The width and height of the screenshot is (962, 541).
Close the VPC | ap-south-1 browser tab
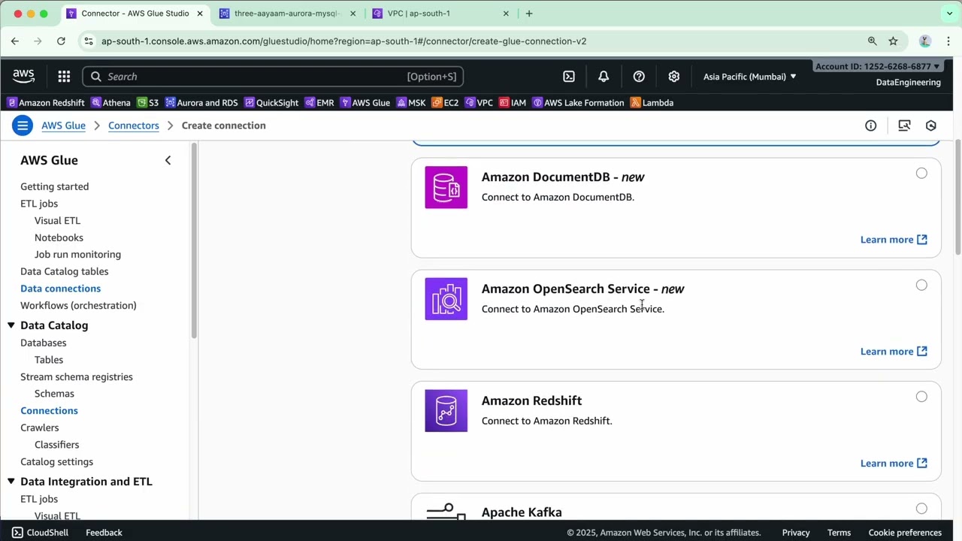(x=506, y=14)
